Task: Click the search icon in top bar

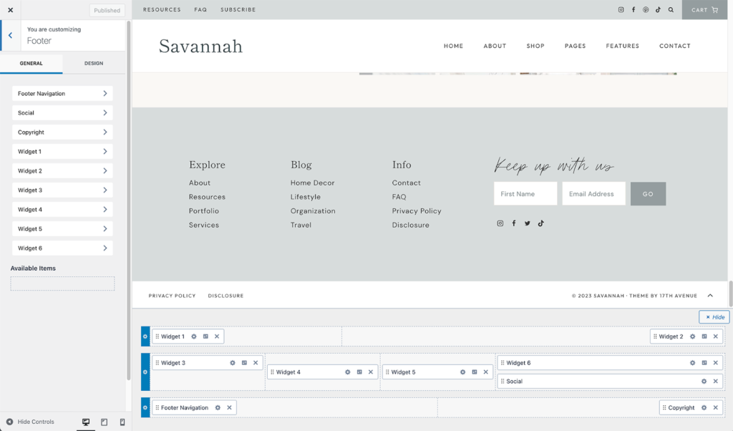Action: click(671, 10)
